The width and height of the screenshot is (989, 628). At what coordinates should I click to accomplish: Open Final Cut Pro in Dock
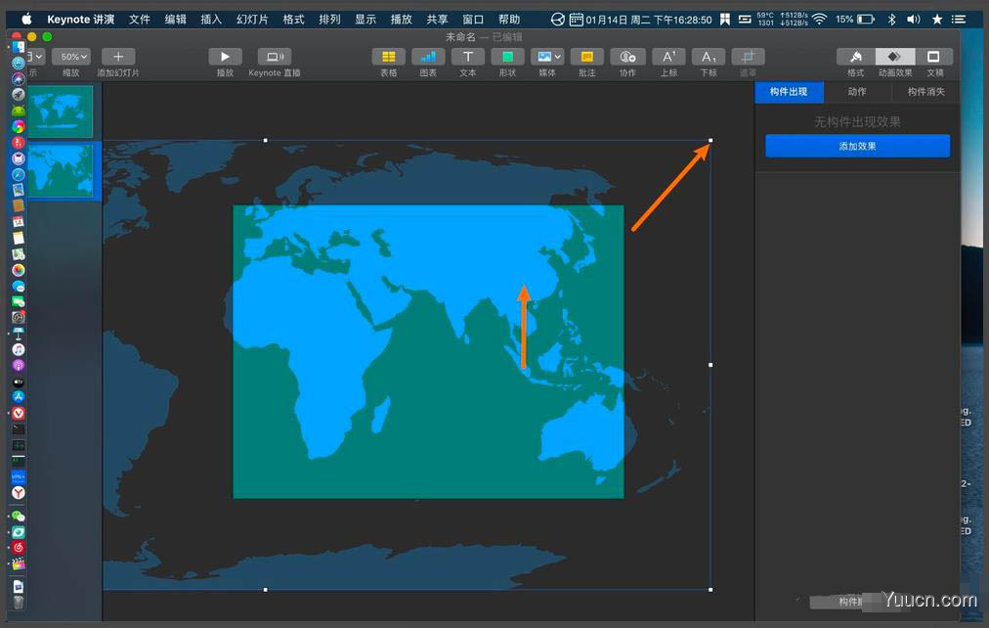[x=19, y=563]
